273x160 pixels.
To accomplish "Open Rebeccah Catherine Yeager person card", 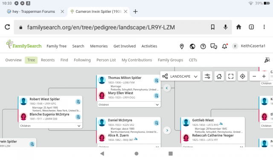I will click(x=213, y=135).
